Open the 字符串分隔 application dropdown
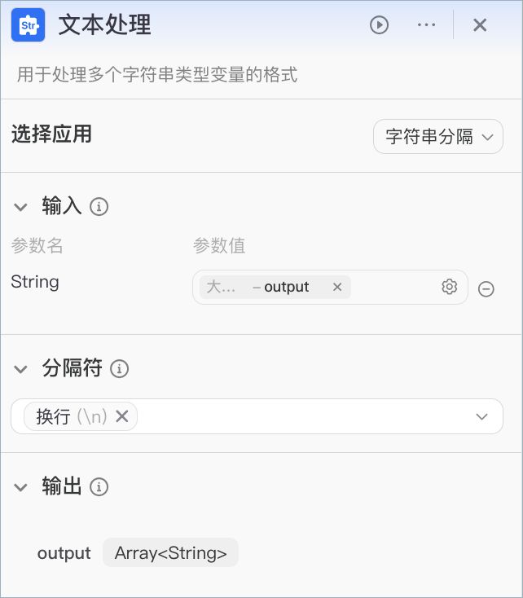The image size is (523, 598). [x=438, y=137]
